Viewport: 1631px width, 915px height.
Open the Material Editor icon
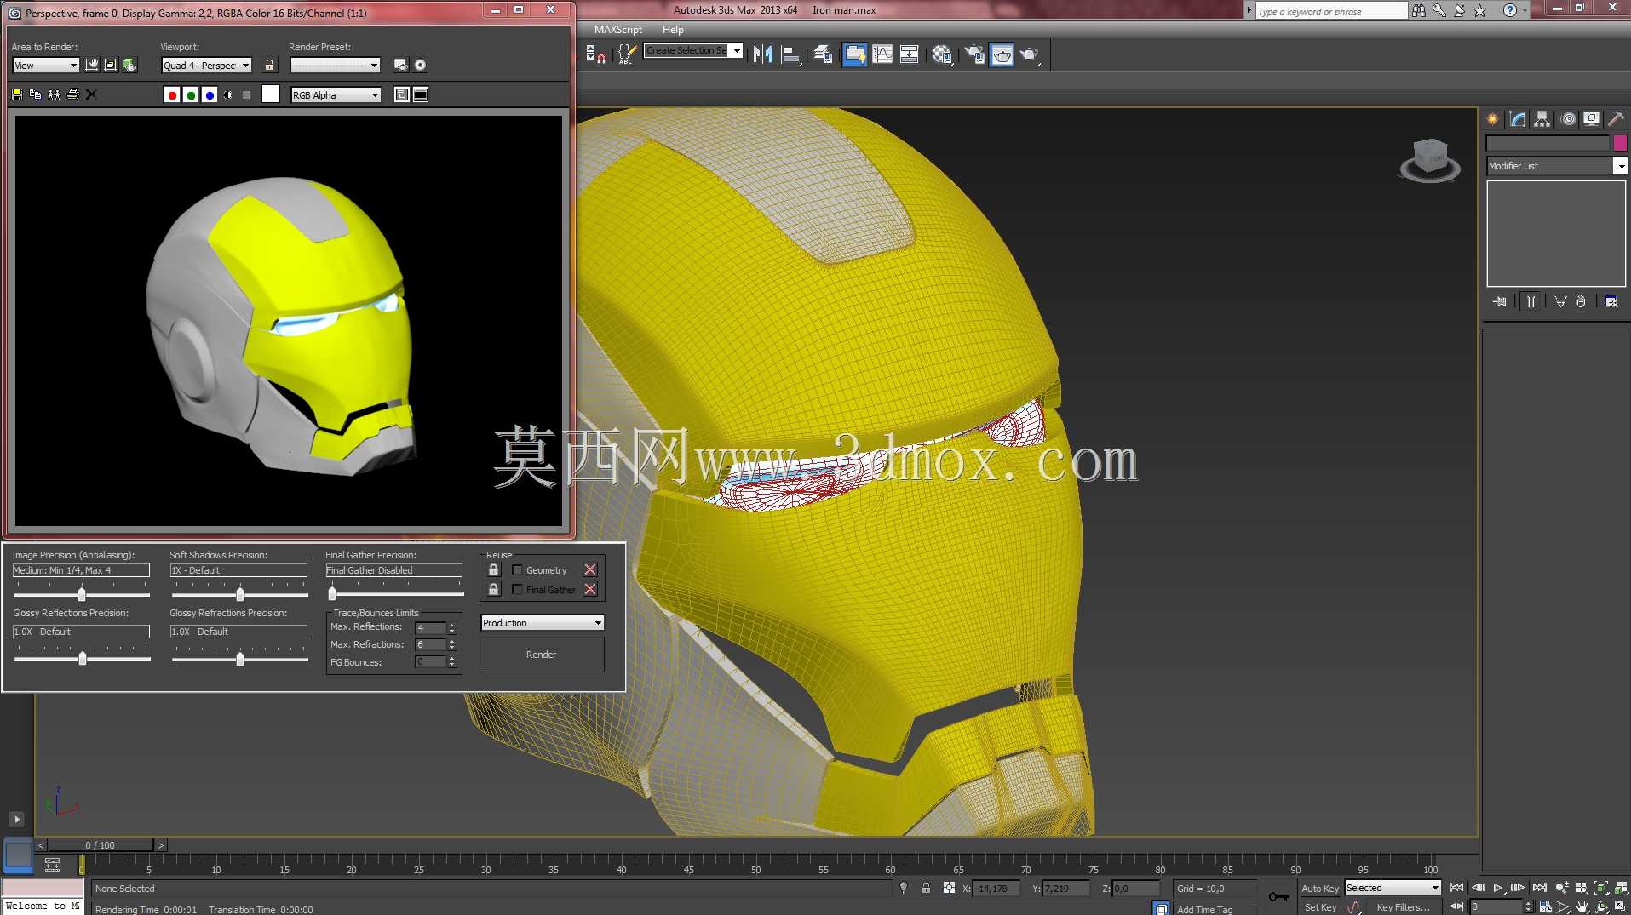tap(942, 54)
